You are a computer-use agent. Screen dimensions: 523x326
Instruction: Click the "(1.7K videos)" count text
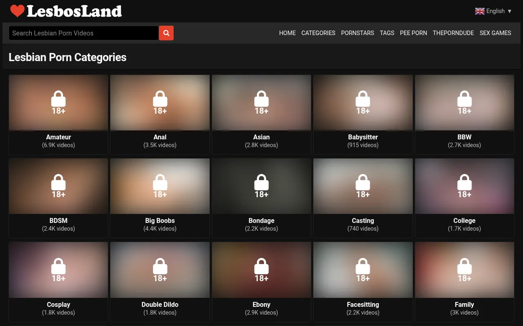[x=465, y=229]
